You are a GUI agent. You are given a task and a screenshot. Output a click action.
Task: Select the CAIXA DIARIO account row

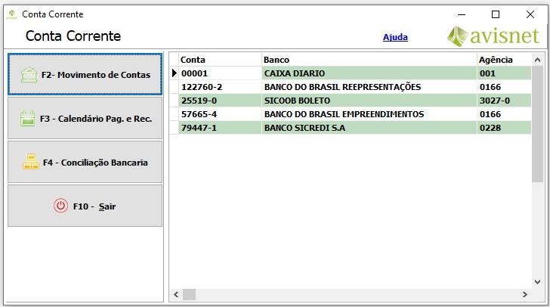click(x=369, y=73)
